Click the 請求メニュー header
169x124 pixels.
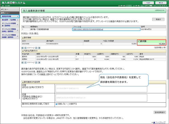click(10, 13)
